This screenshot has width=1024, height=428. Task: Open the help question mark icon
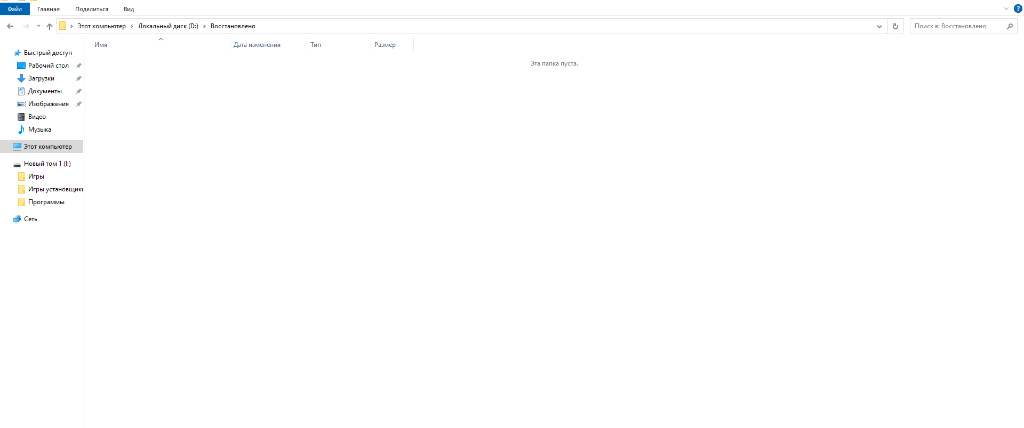pos(1018,9)
